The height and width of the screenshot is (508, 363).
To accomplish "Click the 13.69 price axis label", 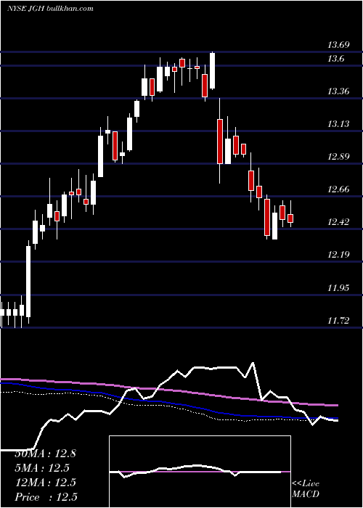I will tap(338, 45).
